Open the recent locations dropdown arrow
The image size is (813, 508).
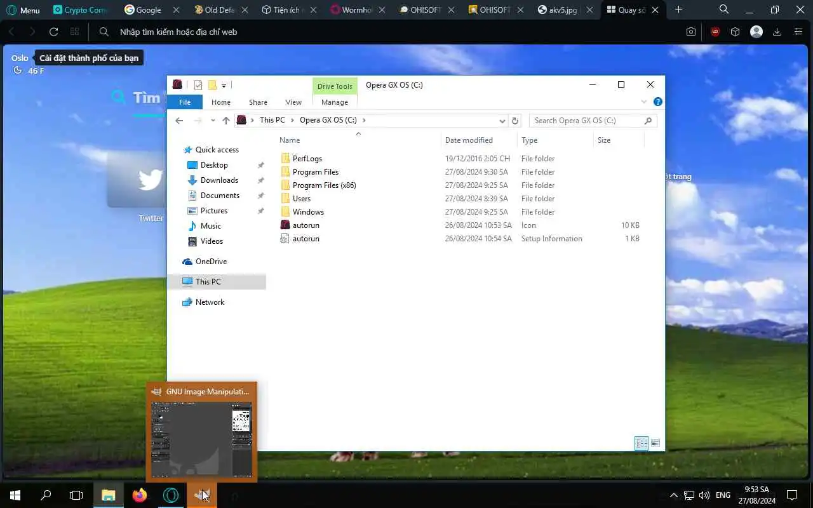(x=213, y=121)
